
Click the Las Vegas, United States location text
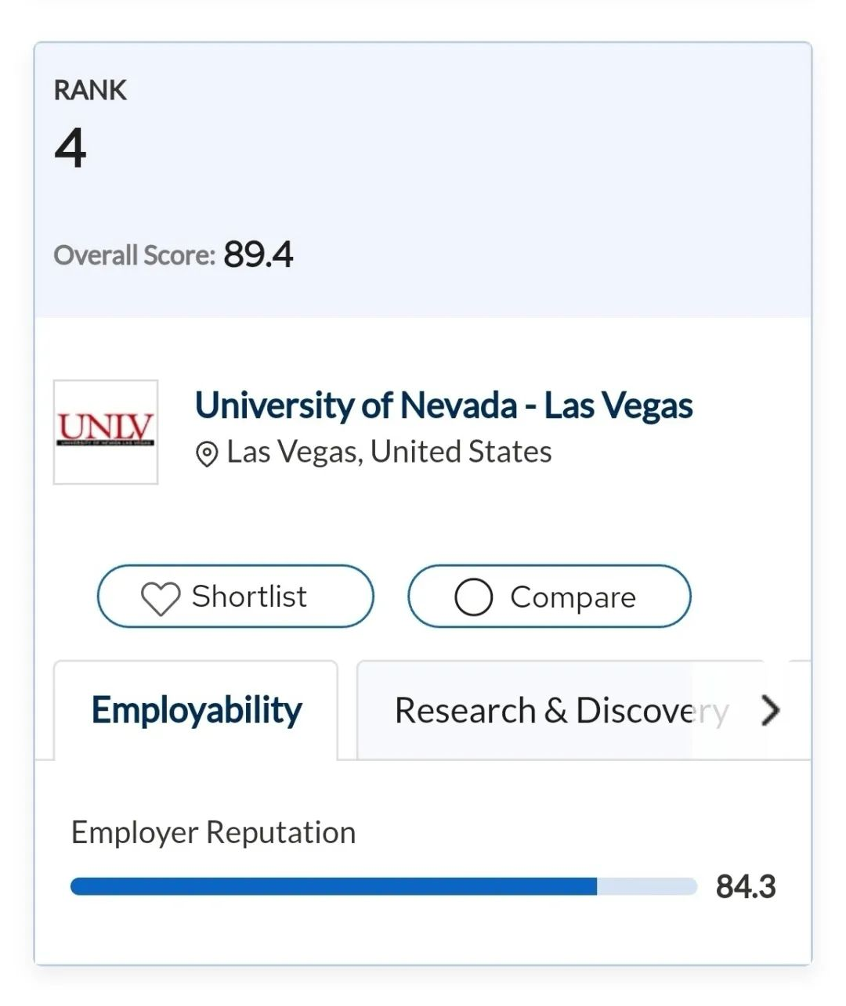389,452
